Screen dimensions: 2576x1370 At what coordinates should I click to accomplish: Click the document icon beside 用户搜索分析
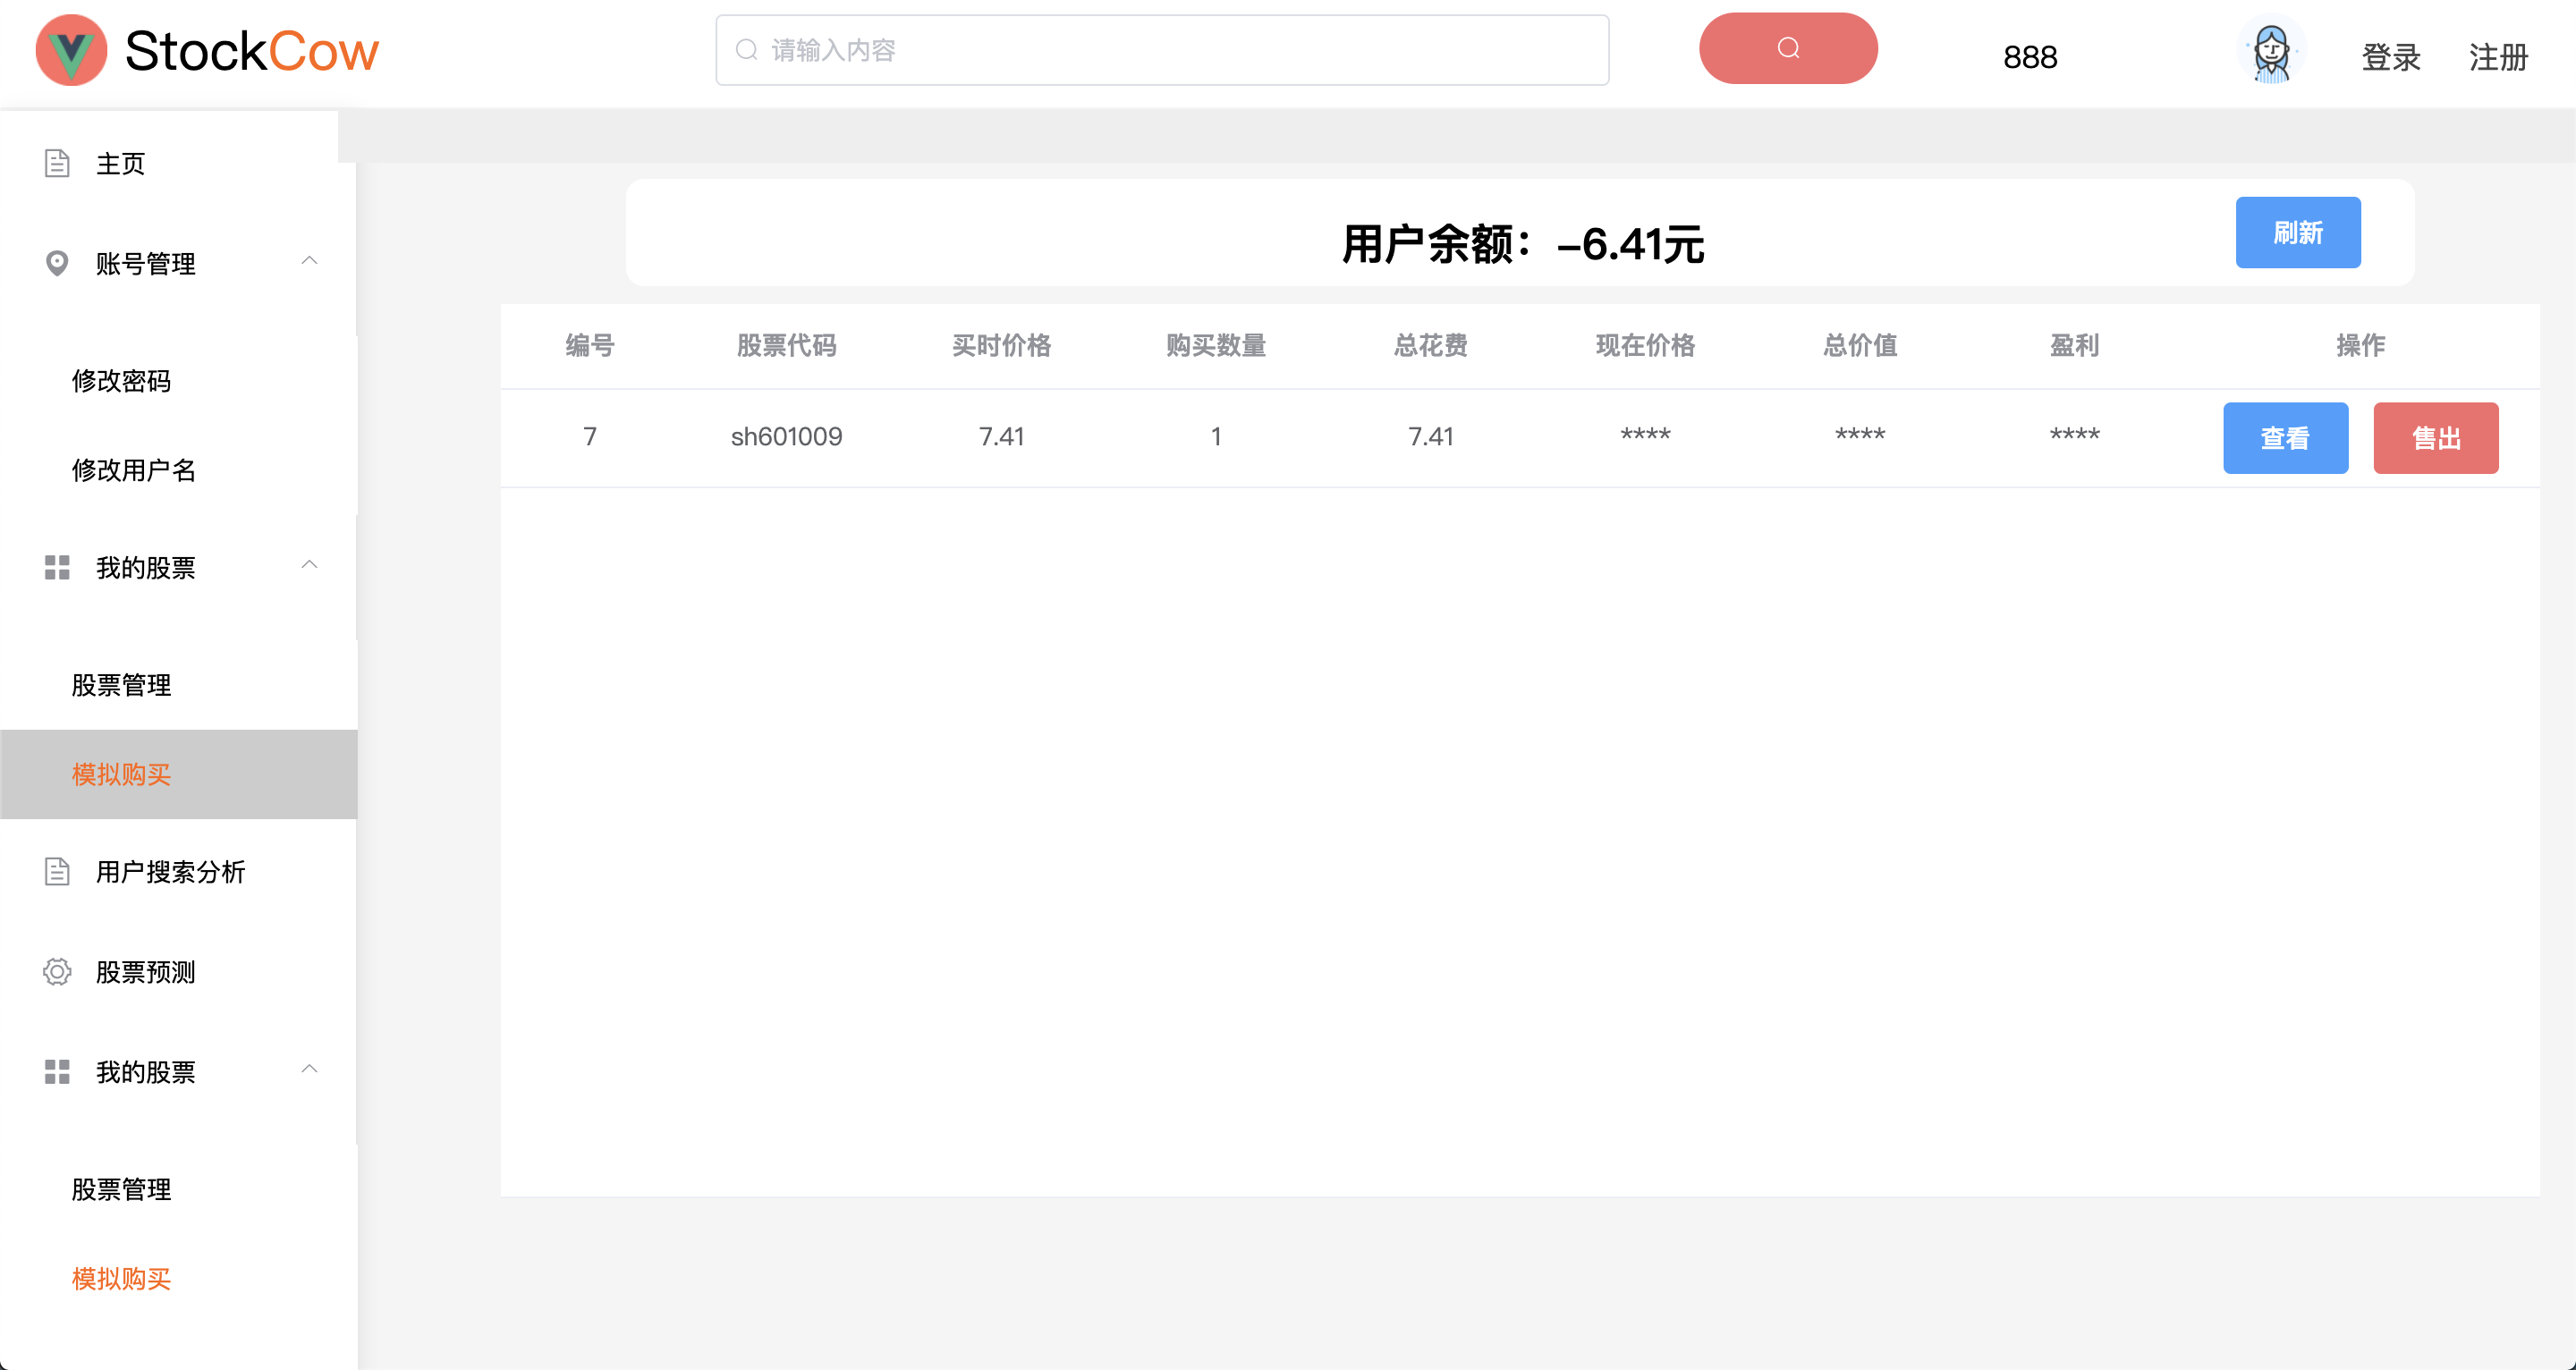click(x=56, y=871)
